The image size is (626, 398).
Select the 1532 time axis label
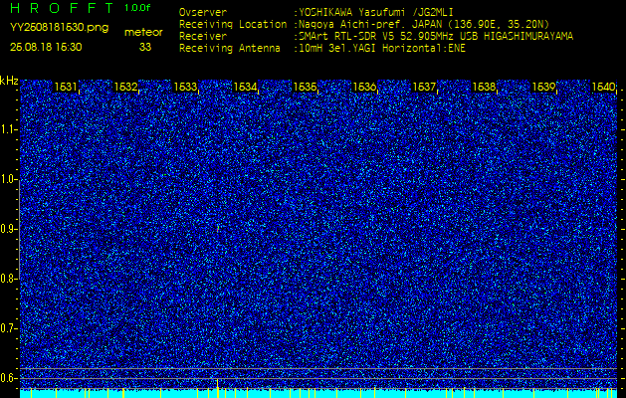click(125, 87)
